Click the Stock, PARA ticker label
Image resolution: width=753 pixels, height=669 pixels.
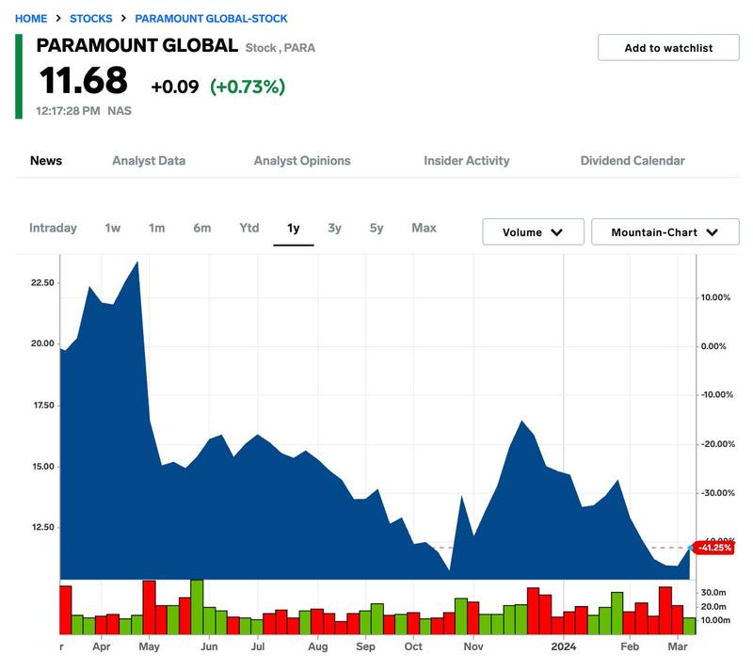coord(280,48)
